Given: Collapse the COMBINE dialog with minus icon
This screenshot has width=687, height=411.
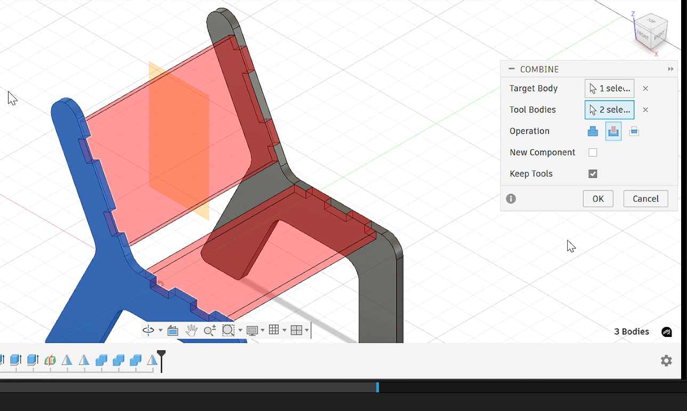Looking at the screenshot, I should pos(512,69).
